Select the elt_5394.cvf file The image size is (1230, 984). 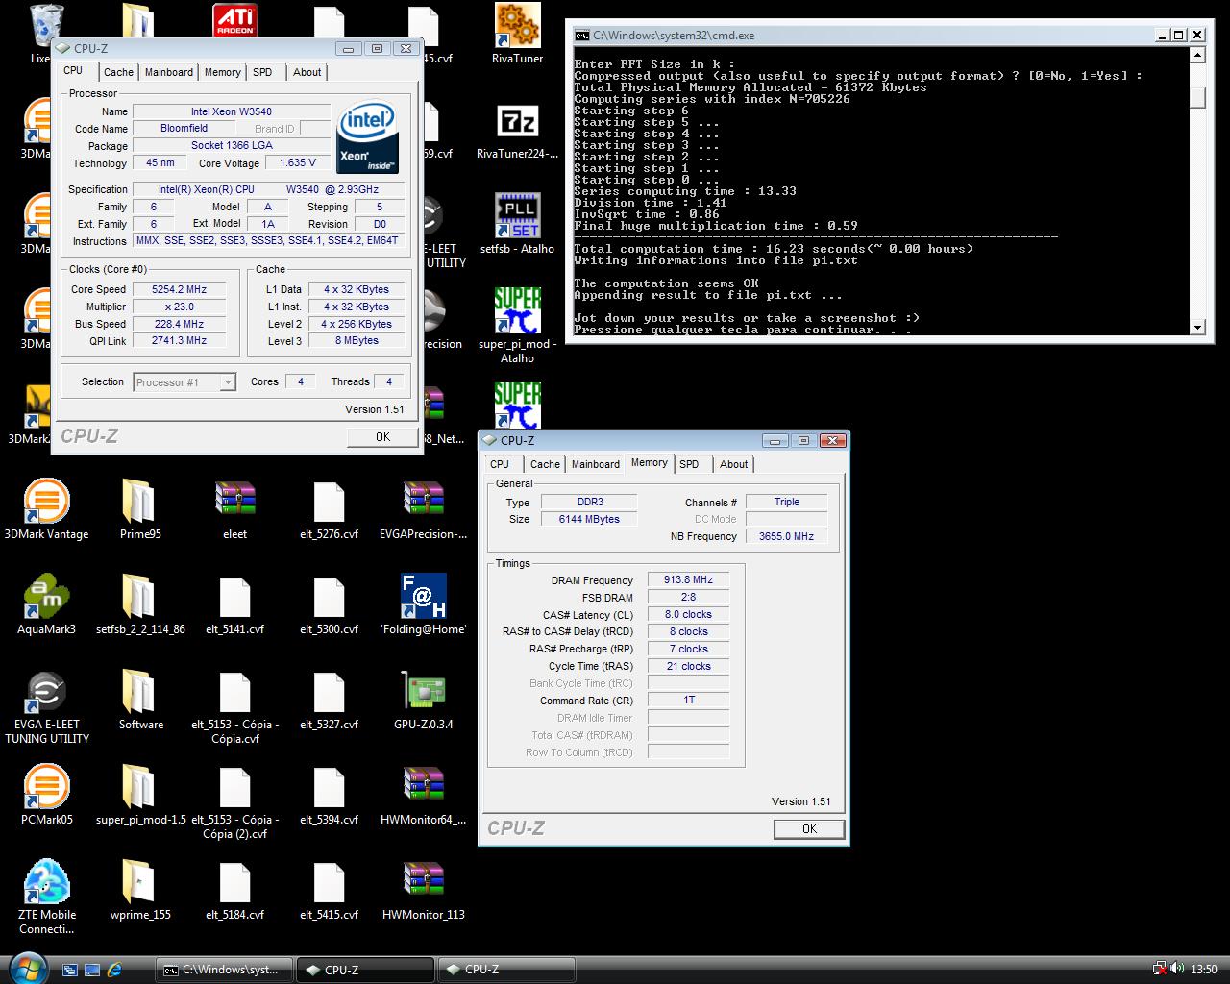[329, 796]
